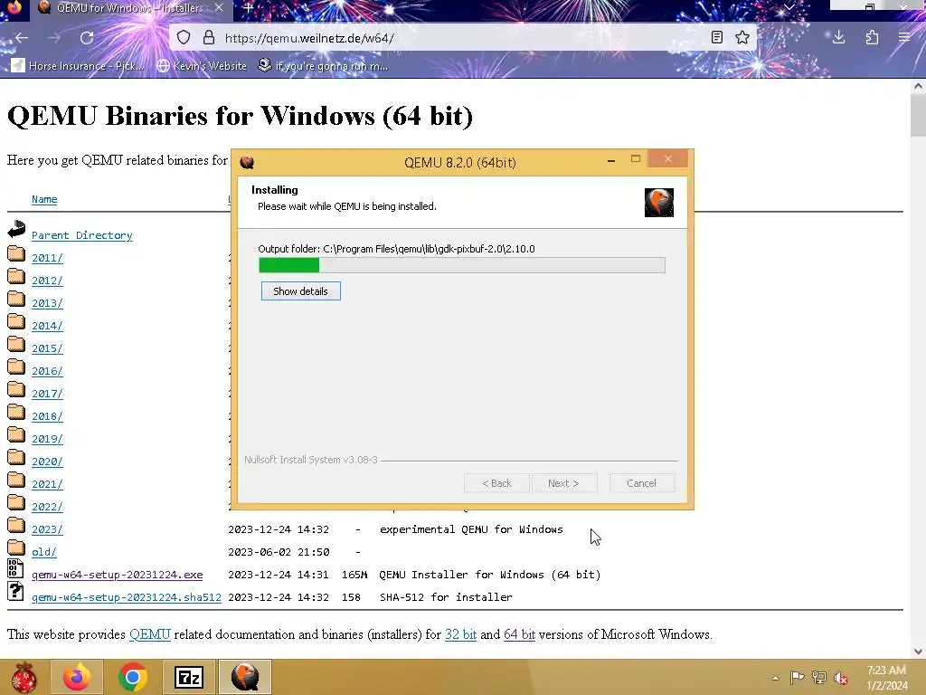This screenshot has height=695, width=926.
Task: Open the Firefox downloads panel
Action: click(x=838, y=38)
